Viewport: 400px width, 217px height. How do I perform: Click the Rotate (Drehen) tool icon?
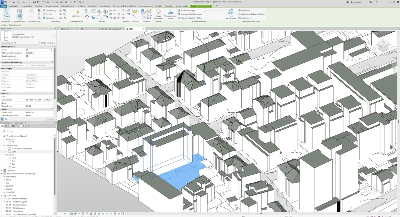point(99,17)
